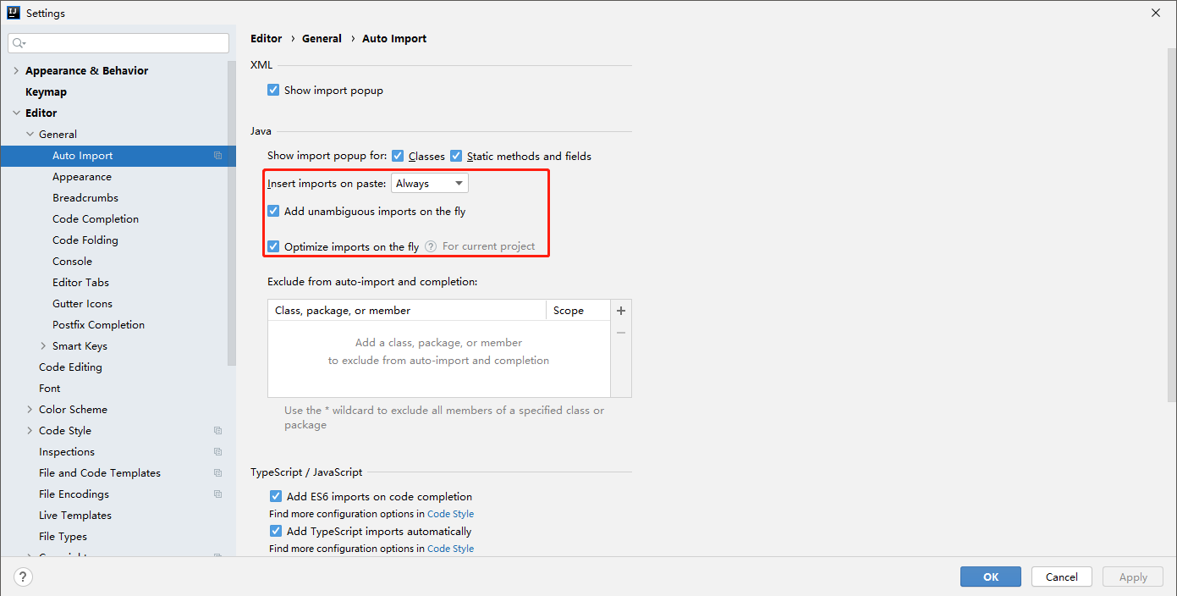Image resolution: width=1177 pixels, height=596 pixels.
Task: Open Code Style link under TypeScript imports
Action: pyautogui.click(x=450, y=549)
